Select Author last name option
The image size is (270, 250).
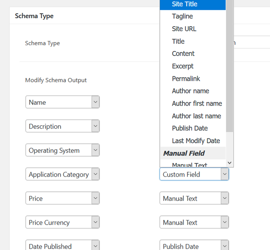pyautogui.click(x=193, y=116)
